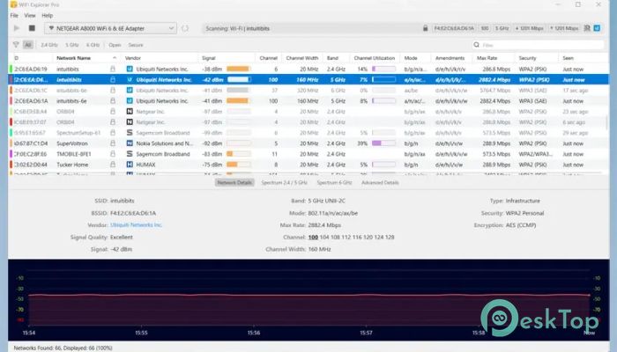Sort by the Channel Width column header

tap(301, 58)
